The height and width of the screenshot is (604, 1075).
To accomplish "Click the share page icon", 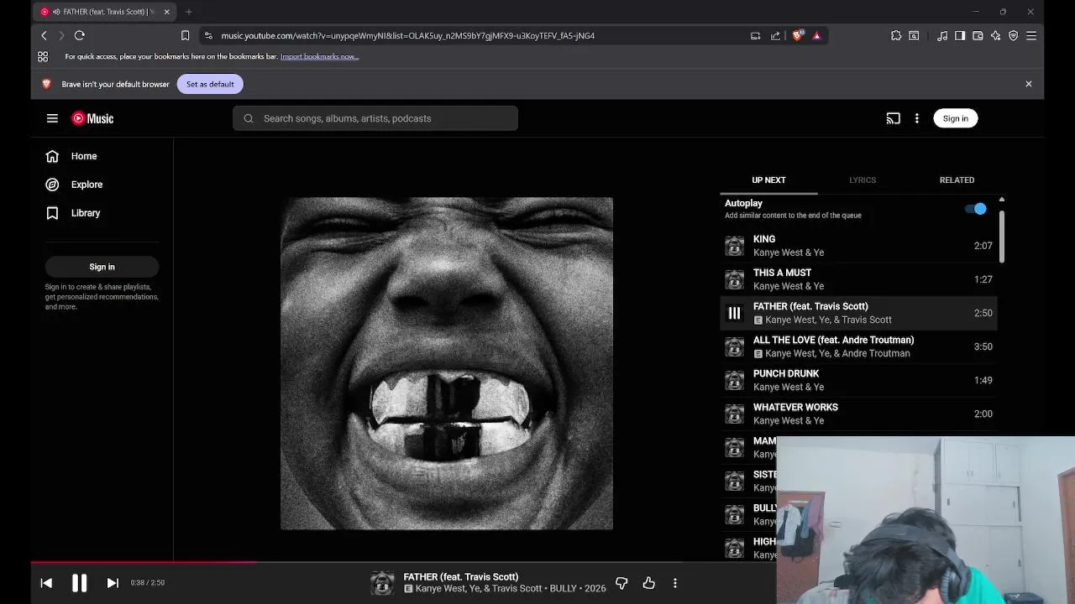I will 775,35.
